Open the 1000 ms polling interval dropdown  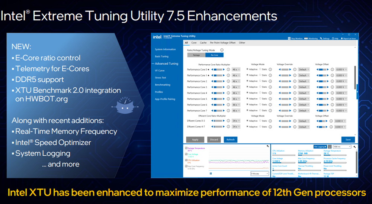coord(342,147)
